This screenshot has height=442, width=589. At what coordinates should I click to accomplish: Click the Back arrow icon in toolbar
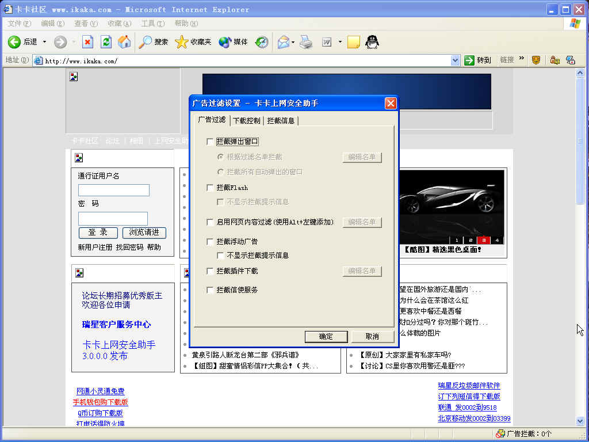(14, 41)
